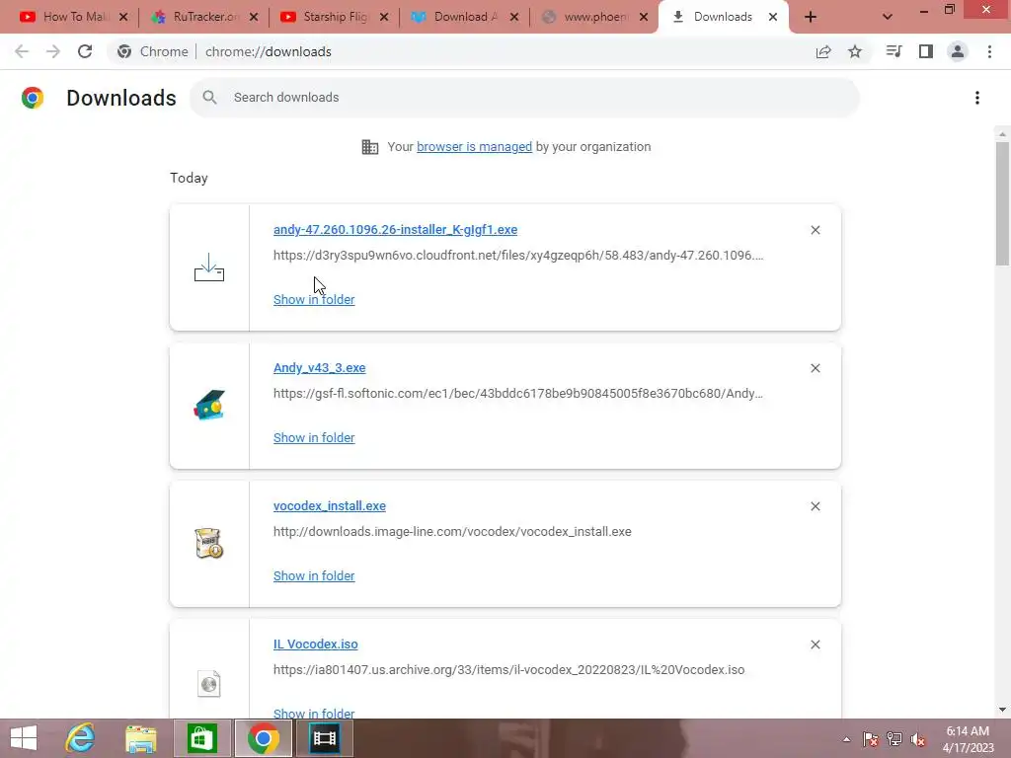Open the Chrome profile avatar

tap(958, 51)
